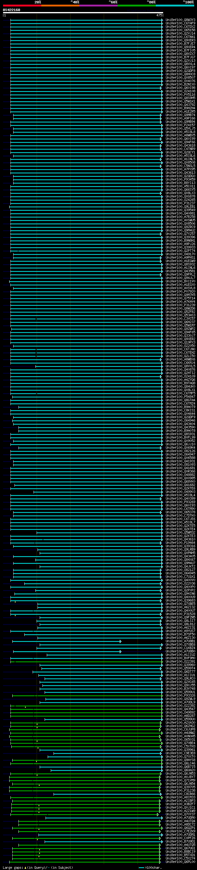
Task: Select hit label UniRef100_Q08507
Action: pos(180,78)
